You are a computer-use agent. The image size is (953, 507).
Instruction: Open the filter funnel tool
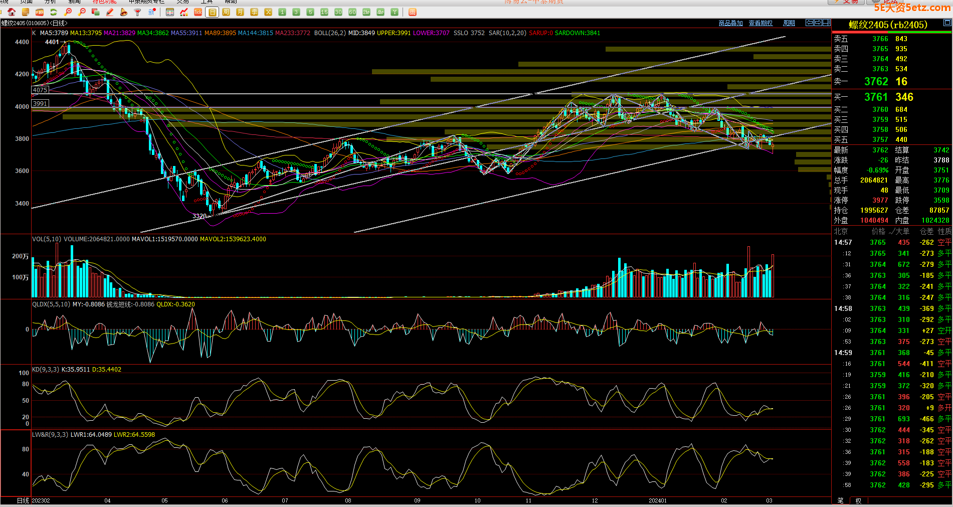point(137,12)
